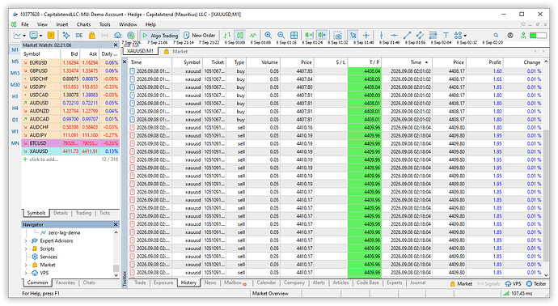Select the text label T tool

click(x=446, y=36)
